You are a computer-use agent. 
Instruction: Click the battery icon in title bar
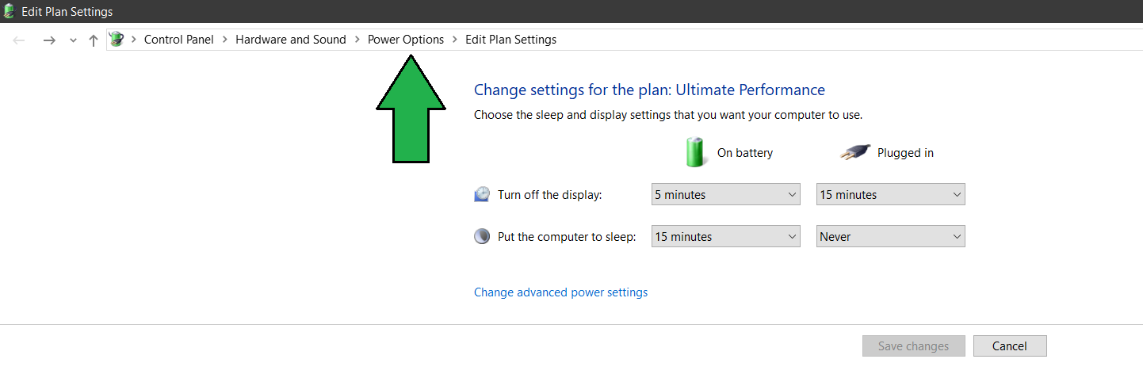(x=10, y=11)
